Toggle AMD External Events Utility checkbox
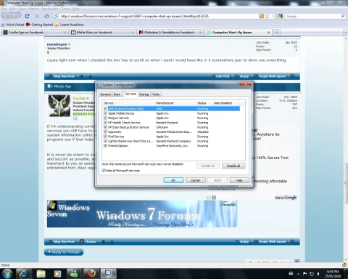The height and width of the screenshot is (279, 348). pyautogui.click(x=105, y=109)
